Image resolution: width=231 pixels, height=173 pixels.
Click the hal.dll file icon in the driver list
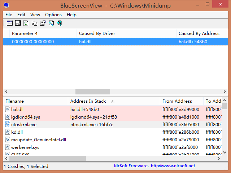tap(8, 109)
